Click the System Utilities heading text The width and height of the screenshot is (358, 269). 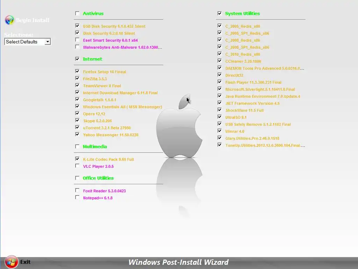[x=243, y=14]
